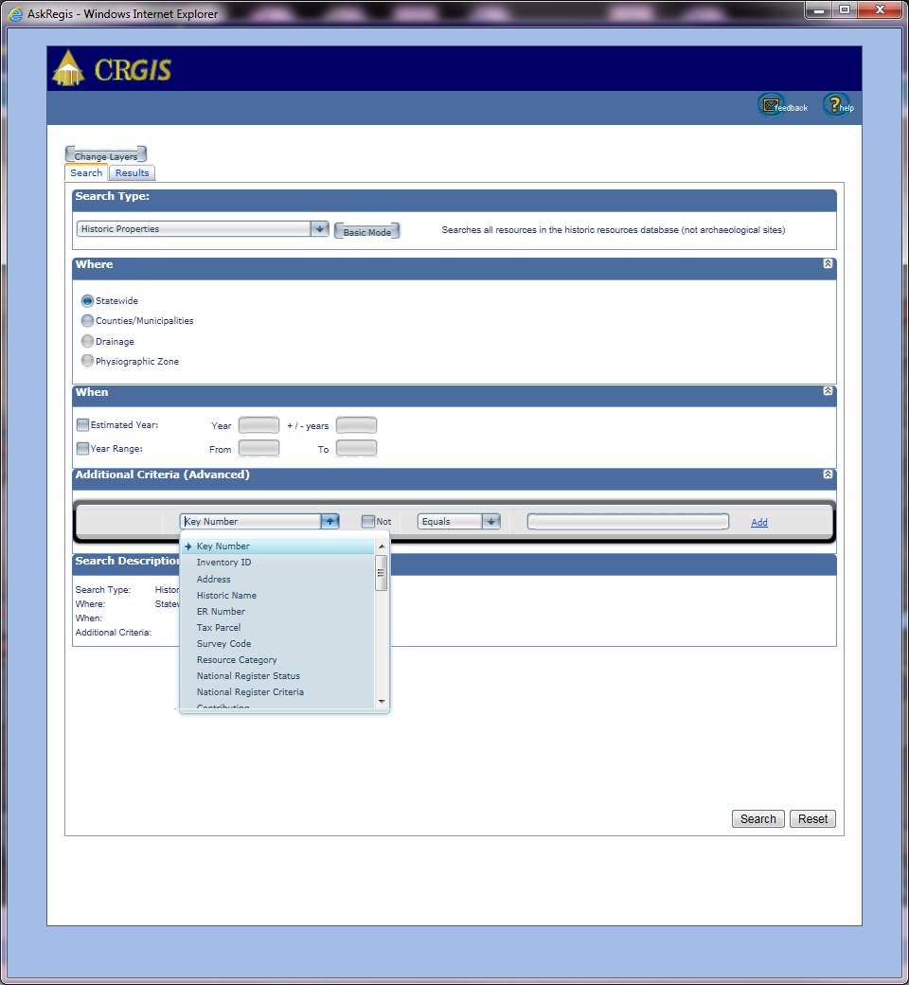
Task: Collapse the Additional Criteria section
Action: [828, 474]
